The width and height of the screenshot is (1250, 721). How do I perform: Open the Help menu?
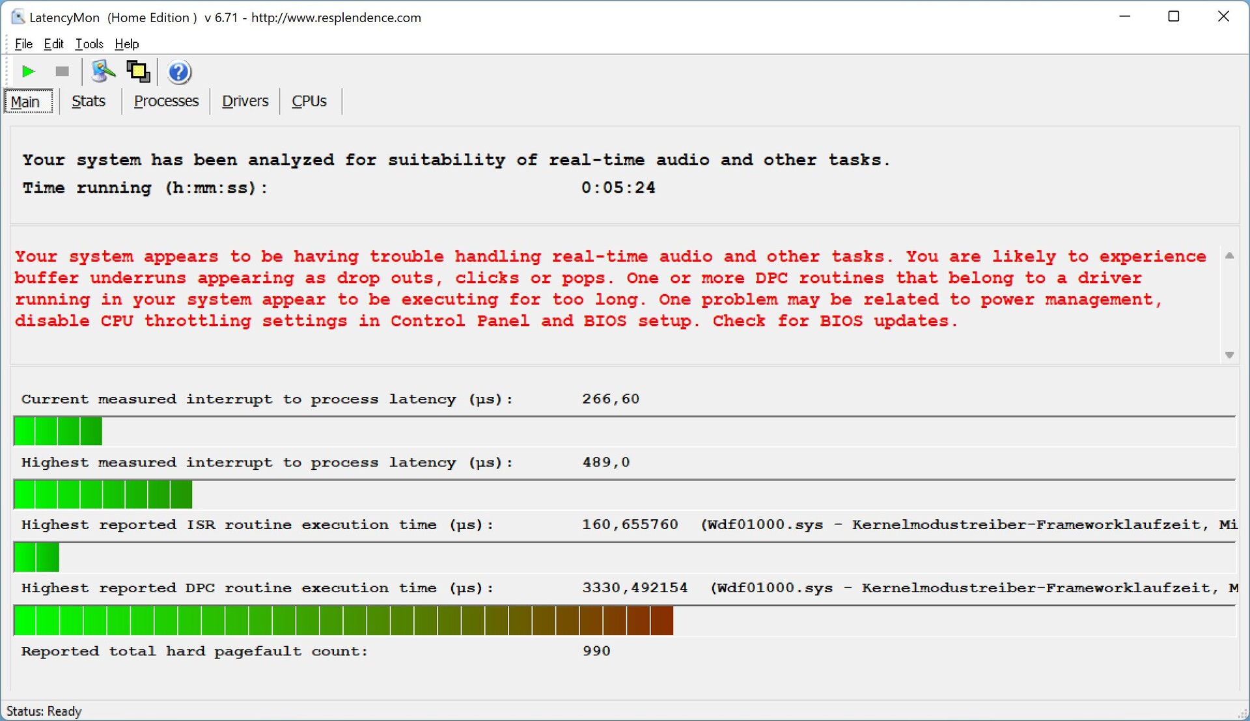pyautogui.click(x=127, y=44)
